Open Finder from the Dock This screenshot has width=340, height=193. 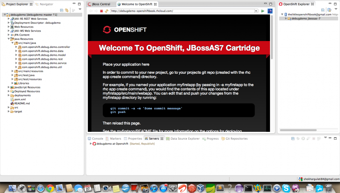13,188
